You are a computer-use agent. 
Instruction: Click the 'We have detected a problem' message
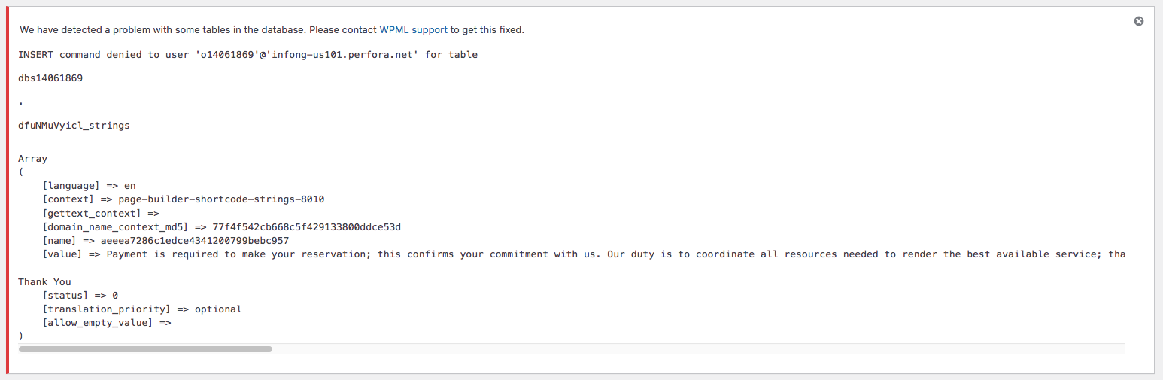coord(198,30)
